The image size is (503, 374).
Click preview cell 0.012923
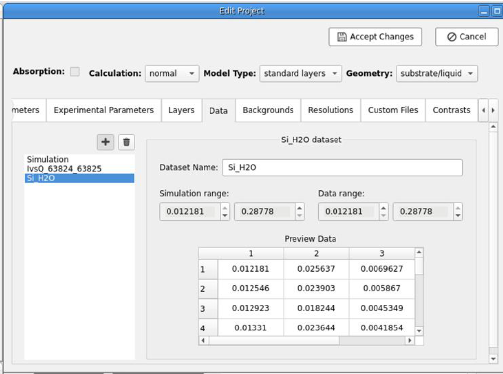[251, 309]
